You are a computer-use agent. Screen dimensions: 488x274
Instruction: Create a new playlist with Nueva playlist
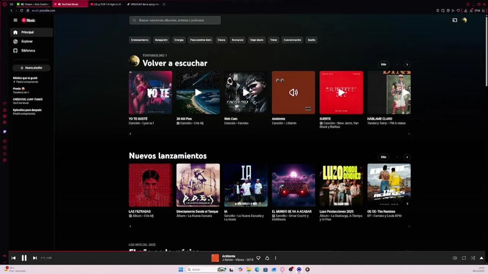click(x=31, y=68)
